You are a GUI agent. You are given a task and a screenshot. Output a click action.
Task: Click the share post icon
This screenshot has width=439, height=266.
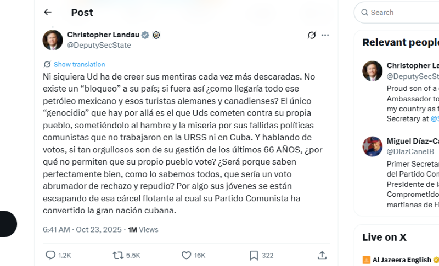[322, 255]
